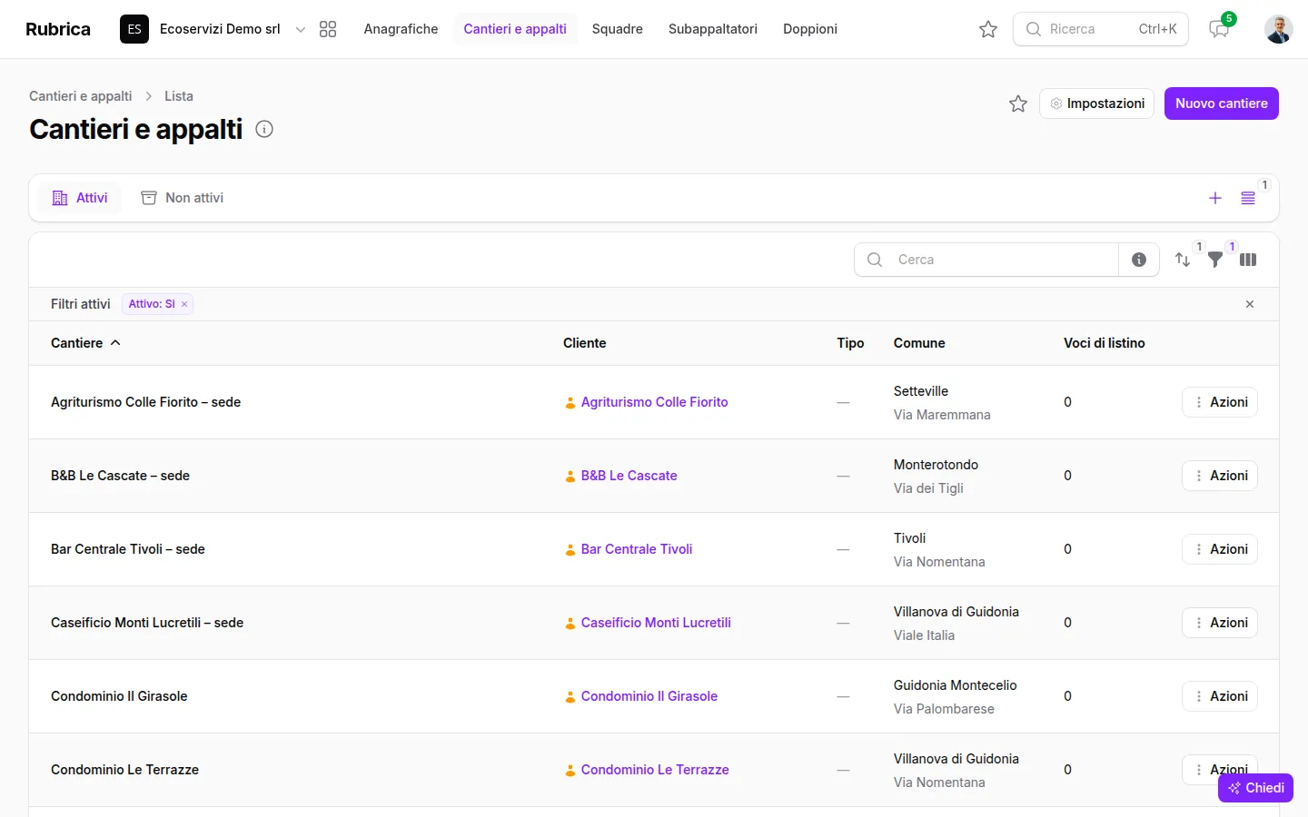The image size is (1308, 817).
Task: Go to the Anagrafiche menu
Action: [401, 29]
